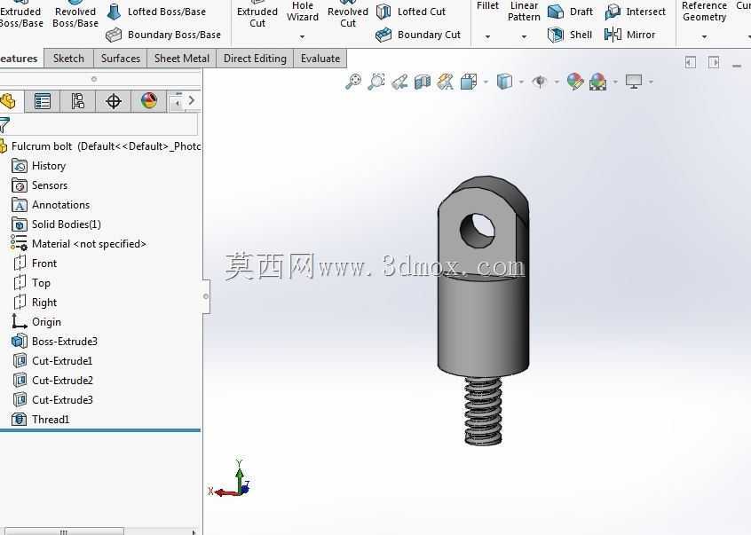
Task: Open the Display Style icon
Action: [504, 82]
